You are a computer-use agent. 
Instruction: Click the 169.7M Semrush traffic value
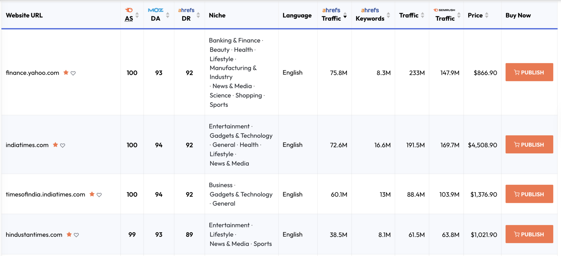point(450,145)
